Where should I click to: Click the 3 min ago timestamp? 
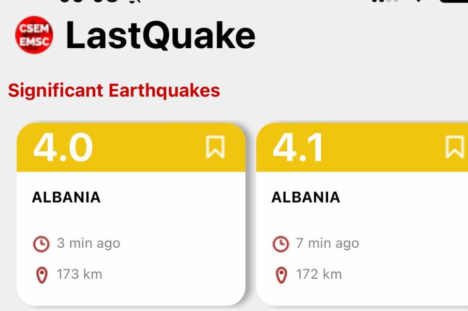(x=89, y=244)
